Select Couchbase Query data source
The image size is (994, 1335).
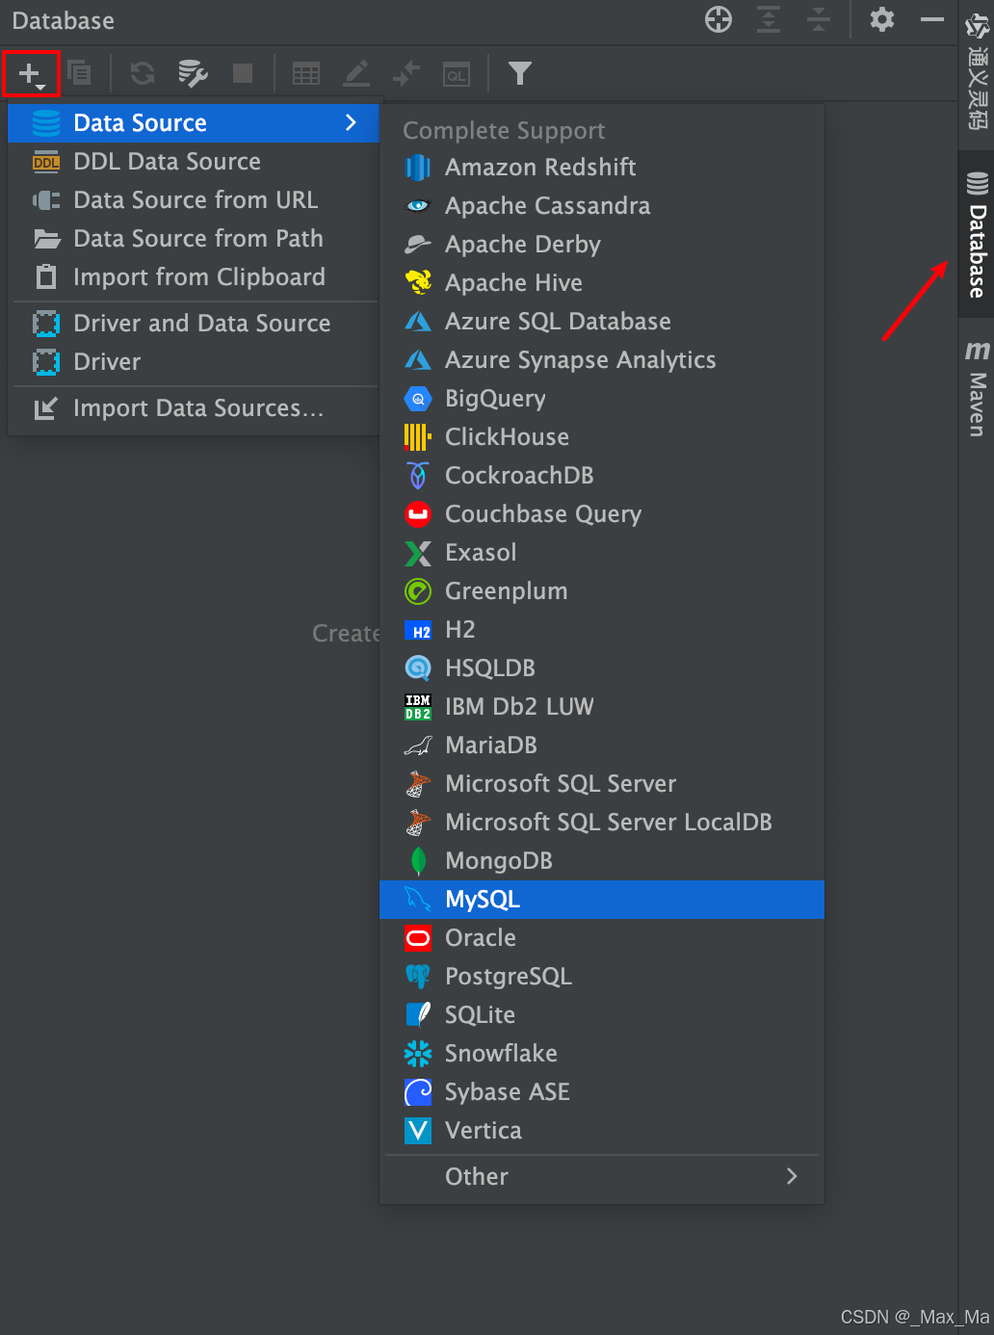click(602, 514)
